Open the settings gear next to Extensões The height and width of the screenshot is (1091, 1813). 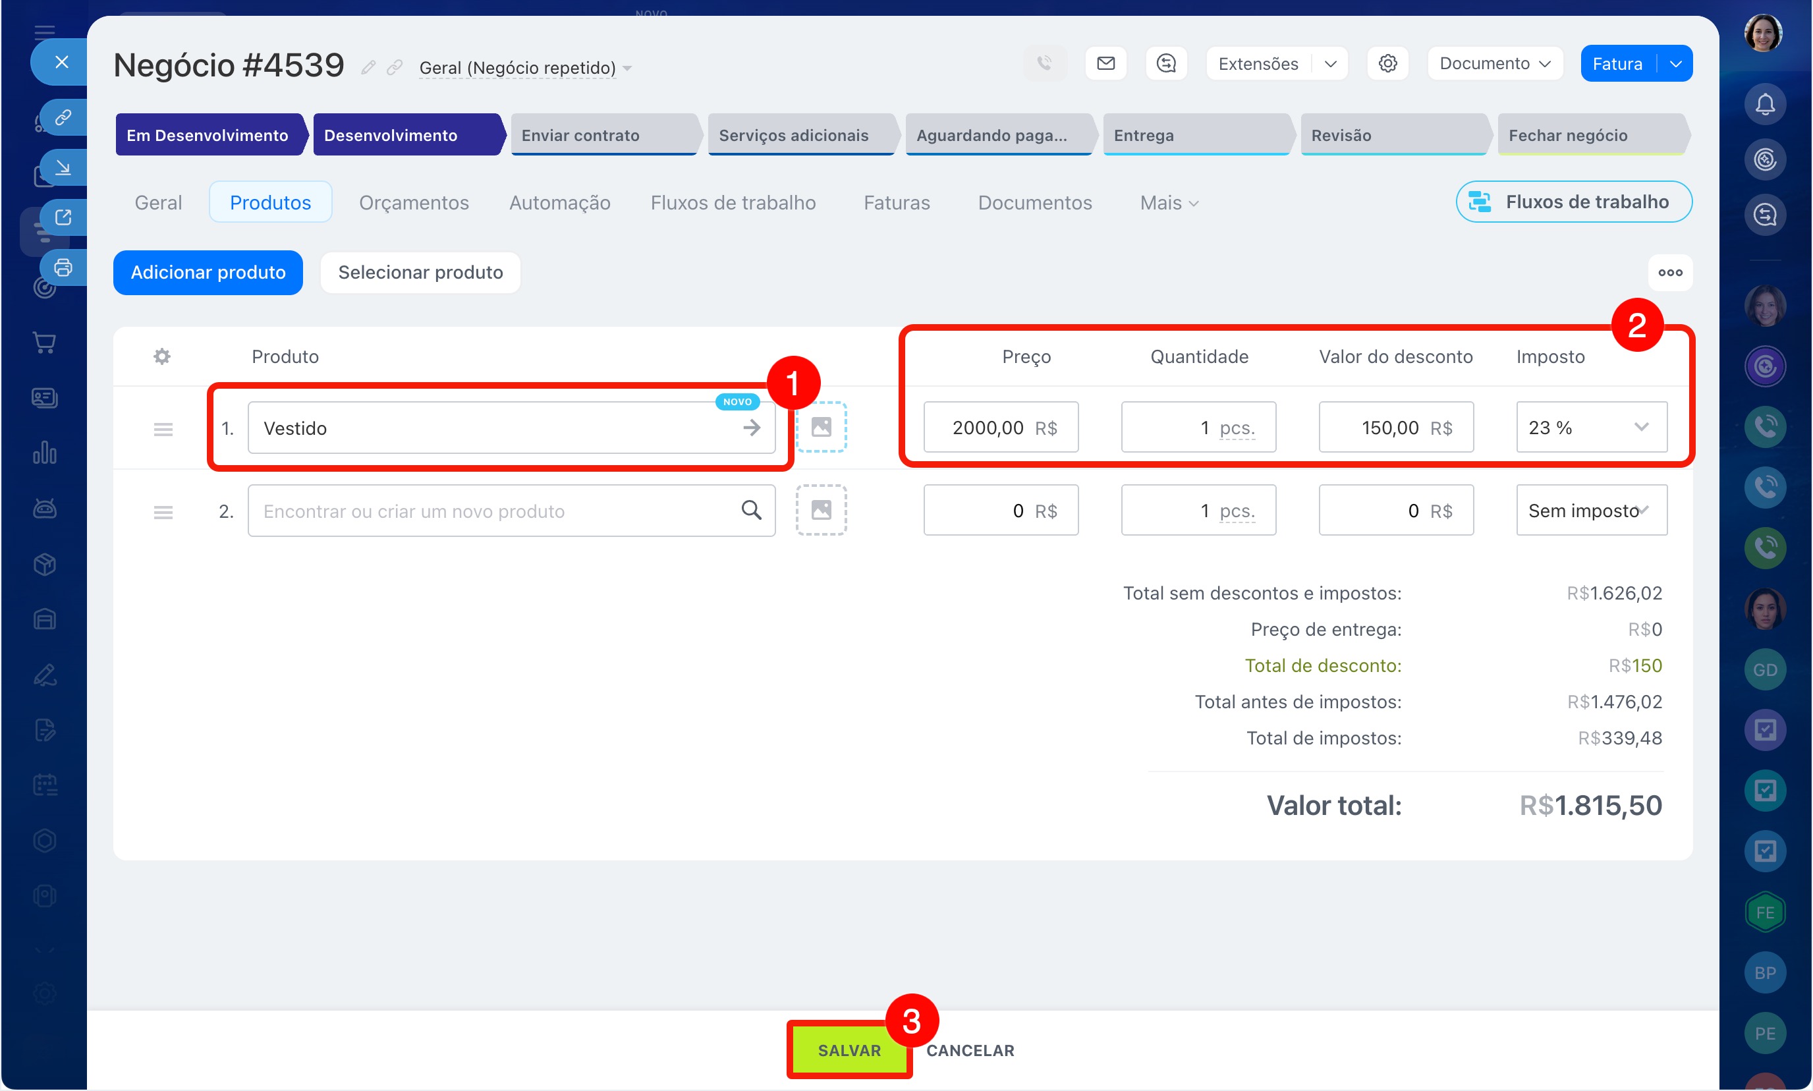1387,64
